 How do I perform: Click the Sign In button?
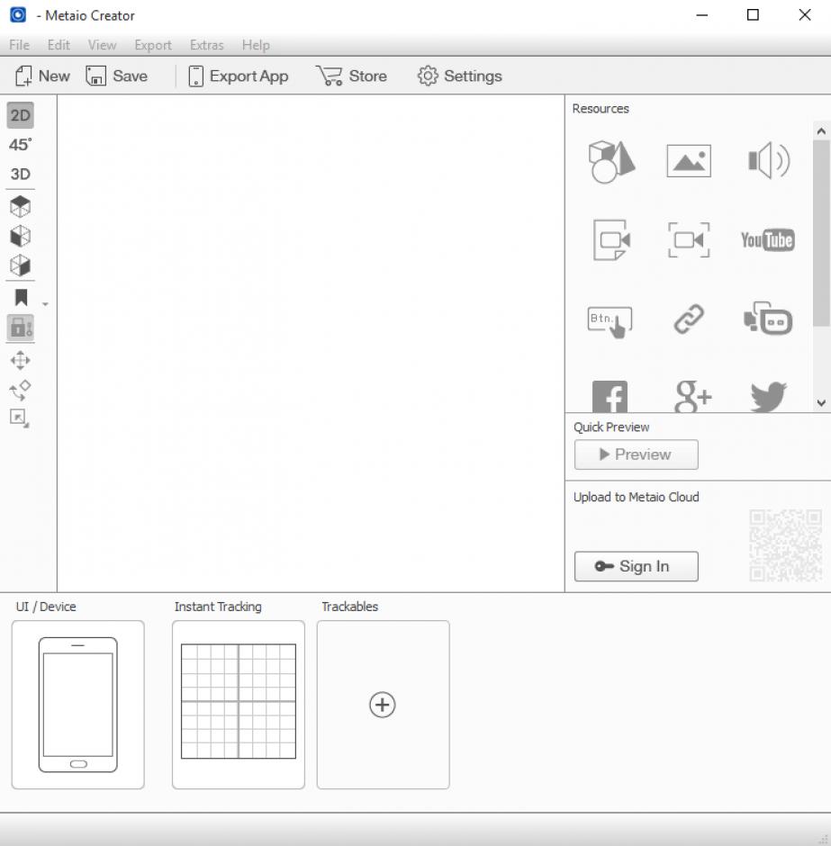pyautogui.click(x=637, y=566)
